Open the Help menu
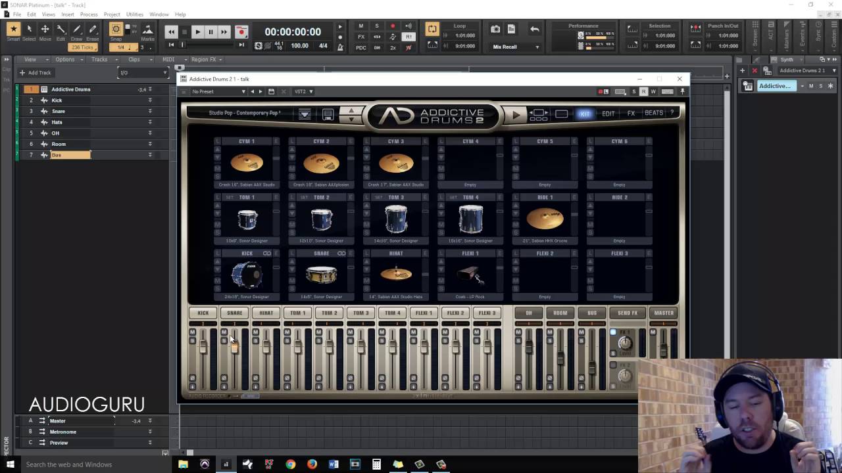This screenshot has height=473, width=842. [180, 14]
